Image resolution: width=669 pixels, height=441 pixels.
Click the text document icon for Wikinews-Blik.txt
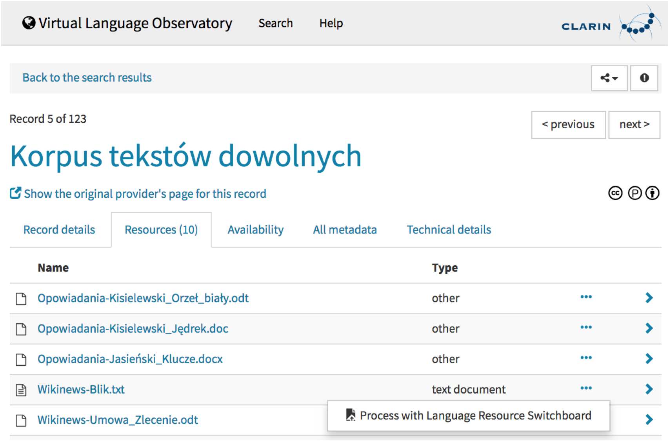(21, 390)
